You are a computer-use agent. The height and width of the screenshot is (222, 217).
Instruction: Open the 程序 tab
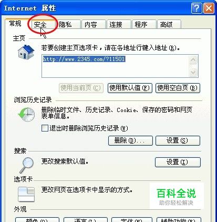(x=144, y=25)
